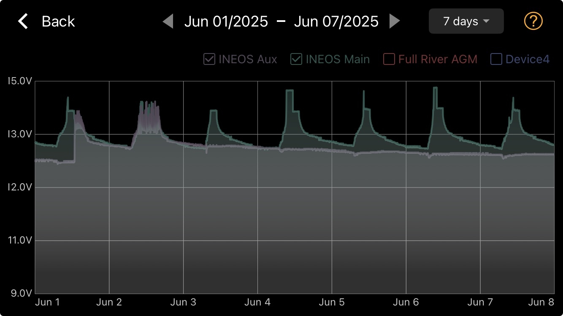This screenshot has width=563, height=316.
Task: Select start date Jun 01/2025
Action: 226,21
